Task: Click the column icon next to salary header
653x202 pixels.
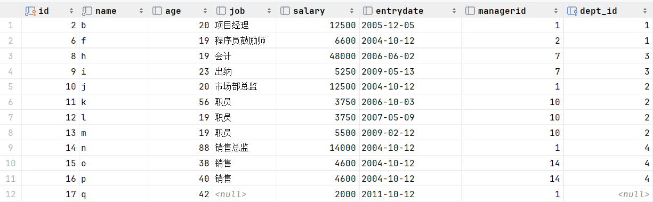Action: [285, 11]
